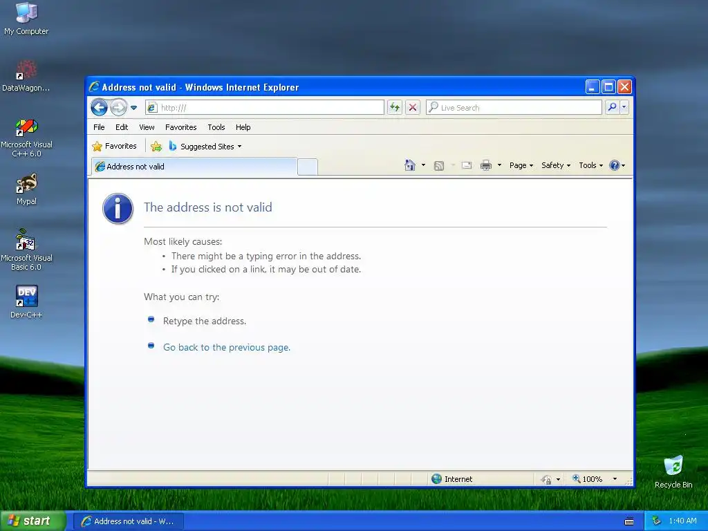Screen dimensions: 708x531
Task: Open the Tools menu in menu bar
Action: (216, 127)
